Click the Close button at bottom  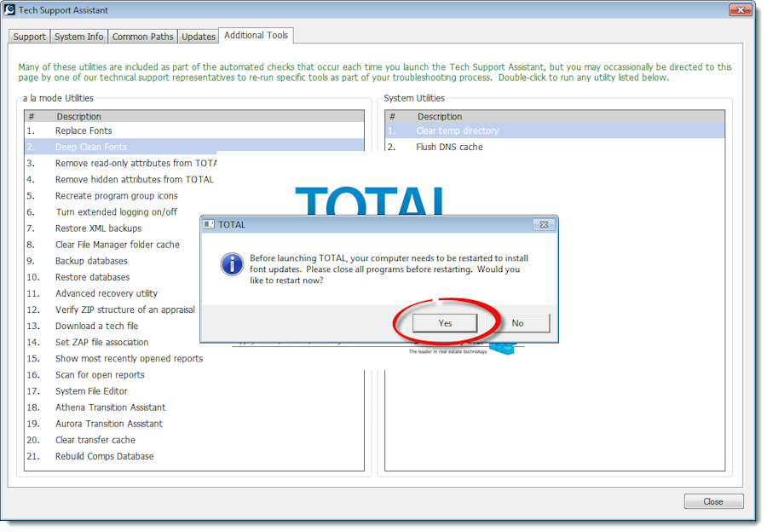pos(713,501)
